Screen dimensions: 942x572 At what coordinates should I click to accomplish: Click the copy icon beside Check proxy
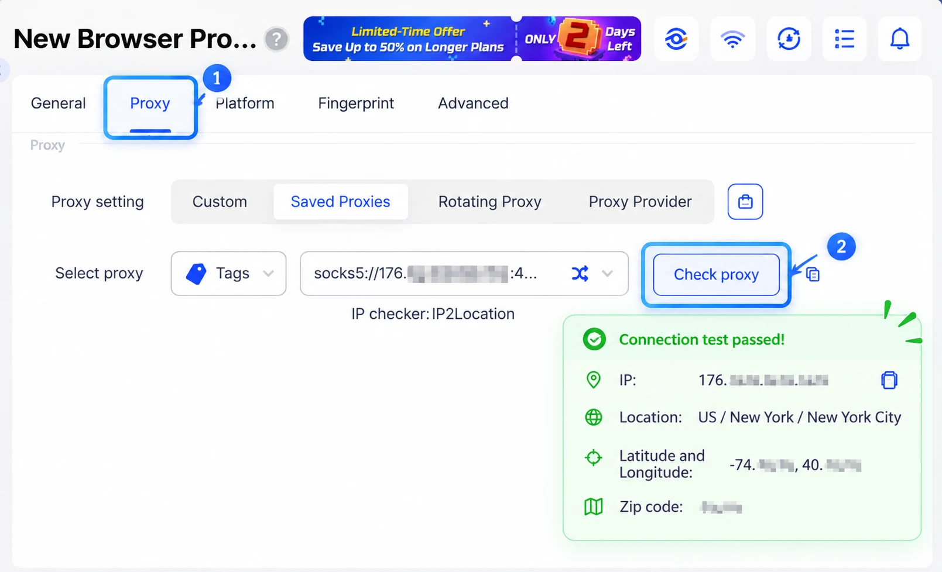coord(813,274)
